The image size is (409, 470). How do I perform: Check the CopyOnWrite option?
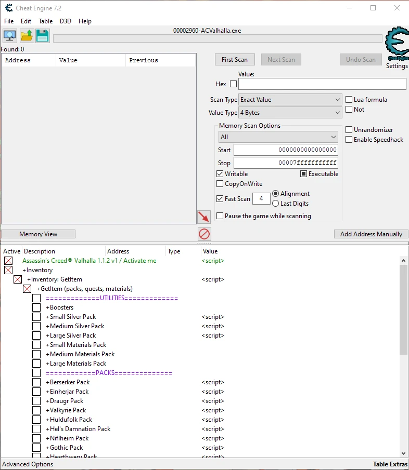point(220,183)
